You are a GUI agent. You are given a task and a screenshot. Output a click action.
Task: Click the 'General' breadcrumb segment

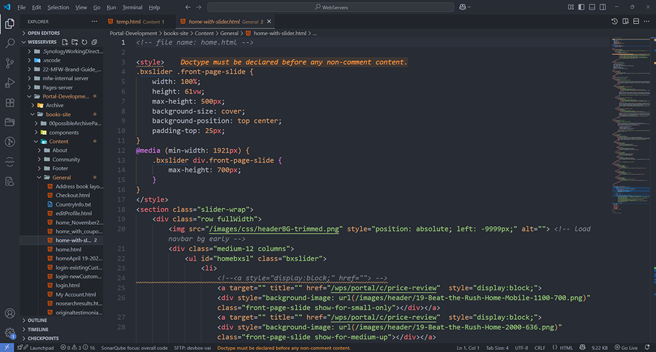(x=229, y=33)
